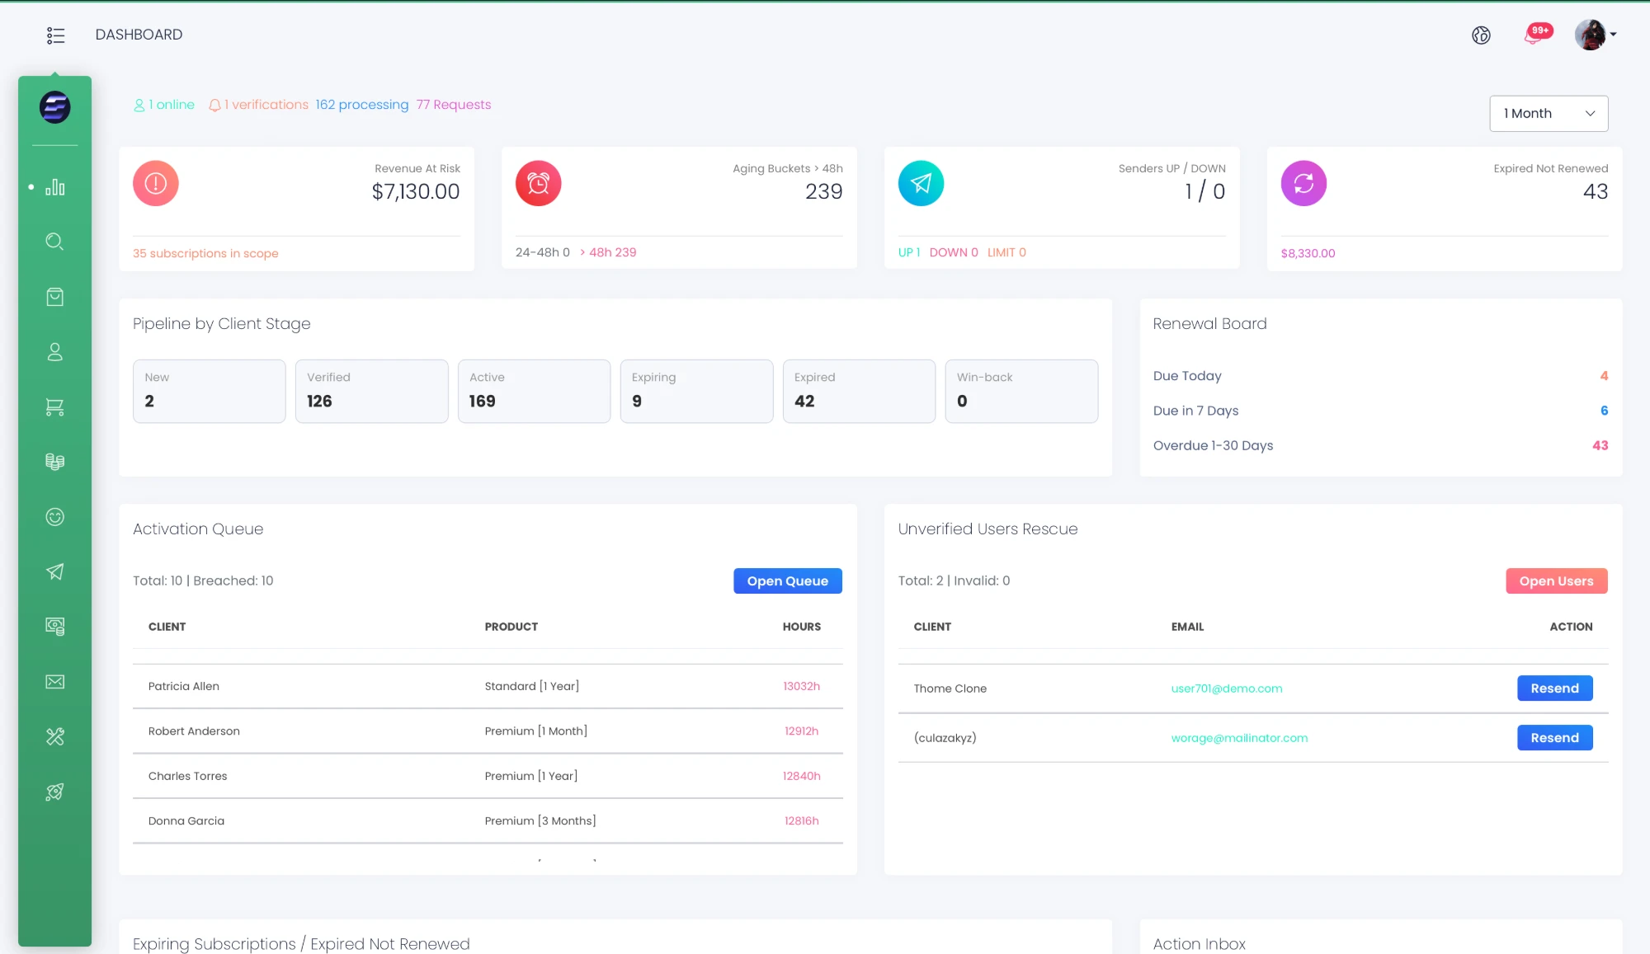The image size is (1650, 954).
Task: Open the bar chart dashboard sidebar icon
Action: pyautogui.click(x=55, y=187)
